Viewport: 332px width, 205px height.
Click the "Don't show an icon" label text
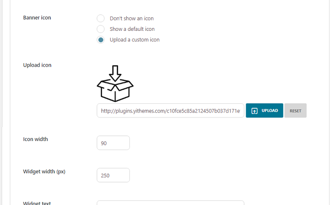(x=132, y=19)
